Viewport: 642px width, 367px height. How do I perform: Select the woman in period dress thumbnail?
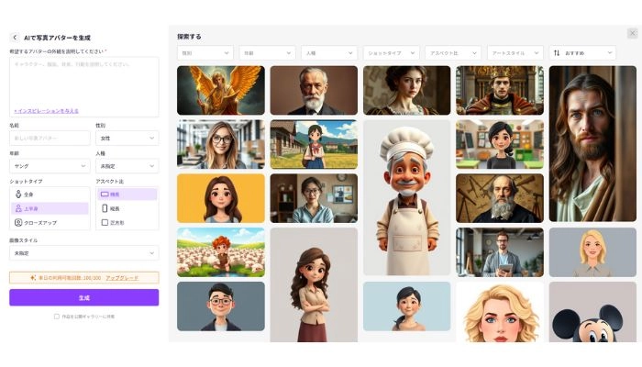(x=406, y=90)
